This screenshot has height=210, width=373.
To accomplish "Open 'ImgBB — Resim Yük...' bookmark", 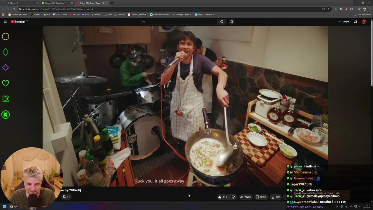I will click(x=205, y=14).
